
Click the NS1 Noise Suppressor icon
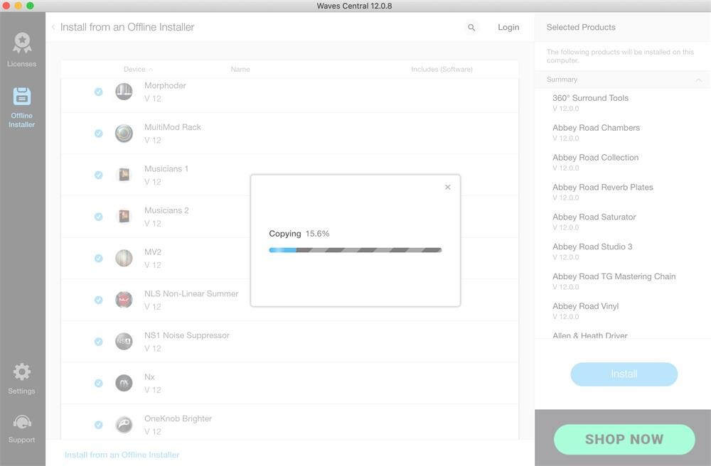pyautogui.click(x=124, y=342)
